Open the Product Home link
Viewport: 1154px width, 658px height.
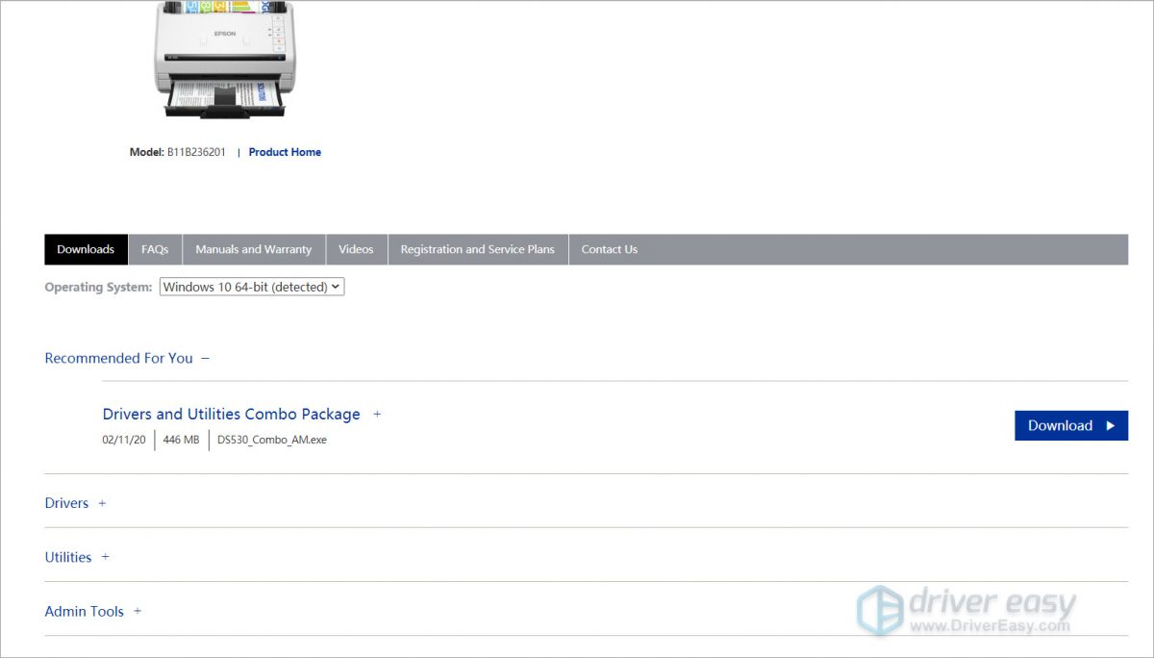[285, 152]
